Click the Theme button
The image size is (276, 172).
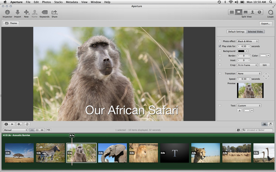tap(11, 23)
